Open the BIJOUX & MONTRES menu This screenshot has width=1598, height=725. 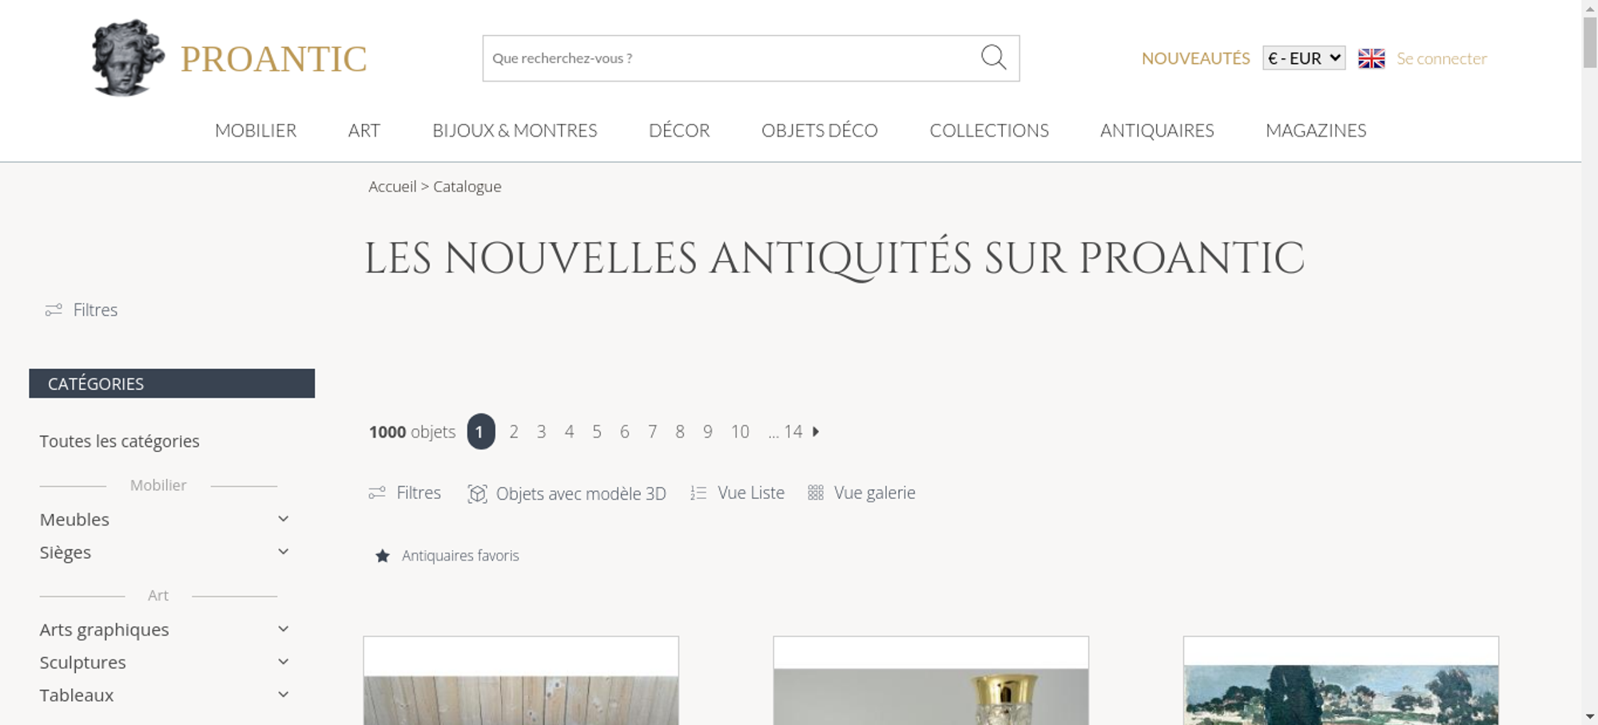515,130
